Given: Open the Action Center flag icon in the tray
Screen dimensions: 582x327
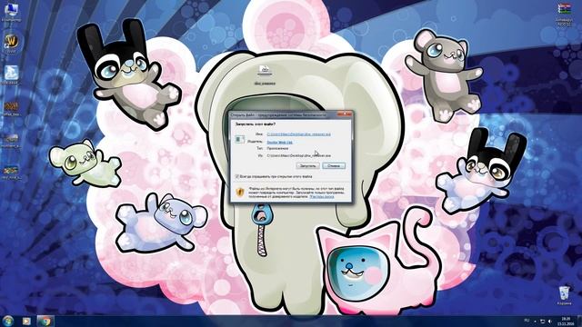Looking at the screenshot, I should (542, 321).
